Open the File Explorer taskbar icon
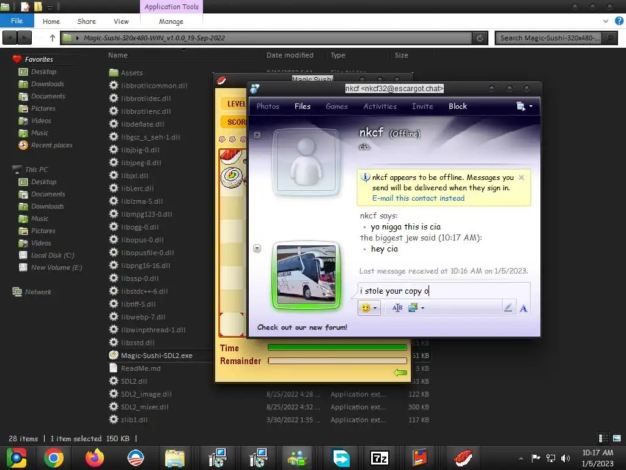Viewport: 626px width, 470px height. click(x=175, y=458)
